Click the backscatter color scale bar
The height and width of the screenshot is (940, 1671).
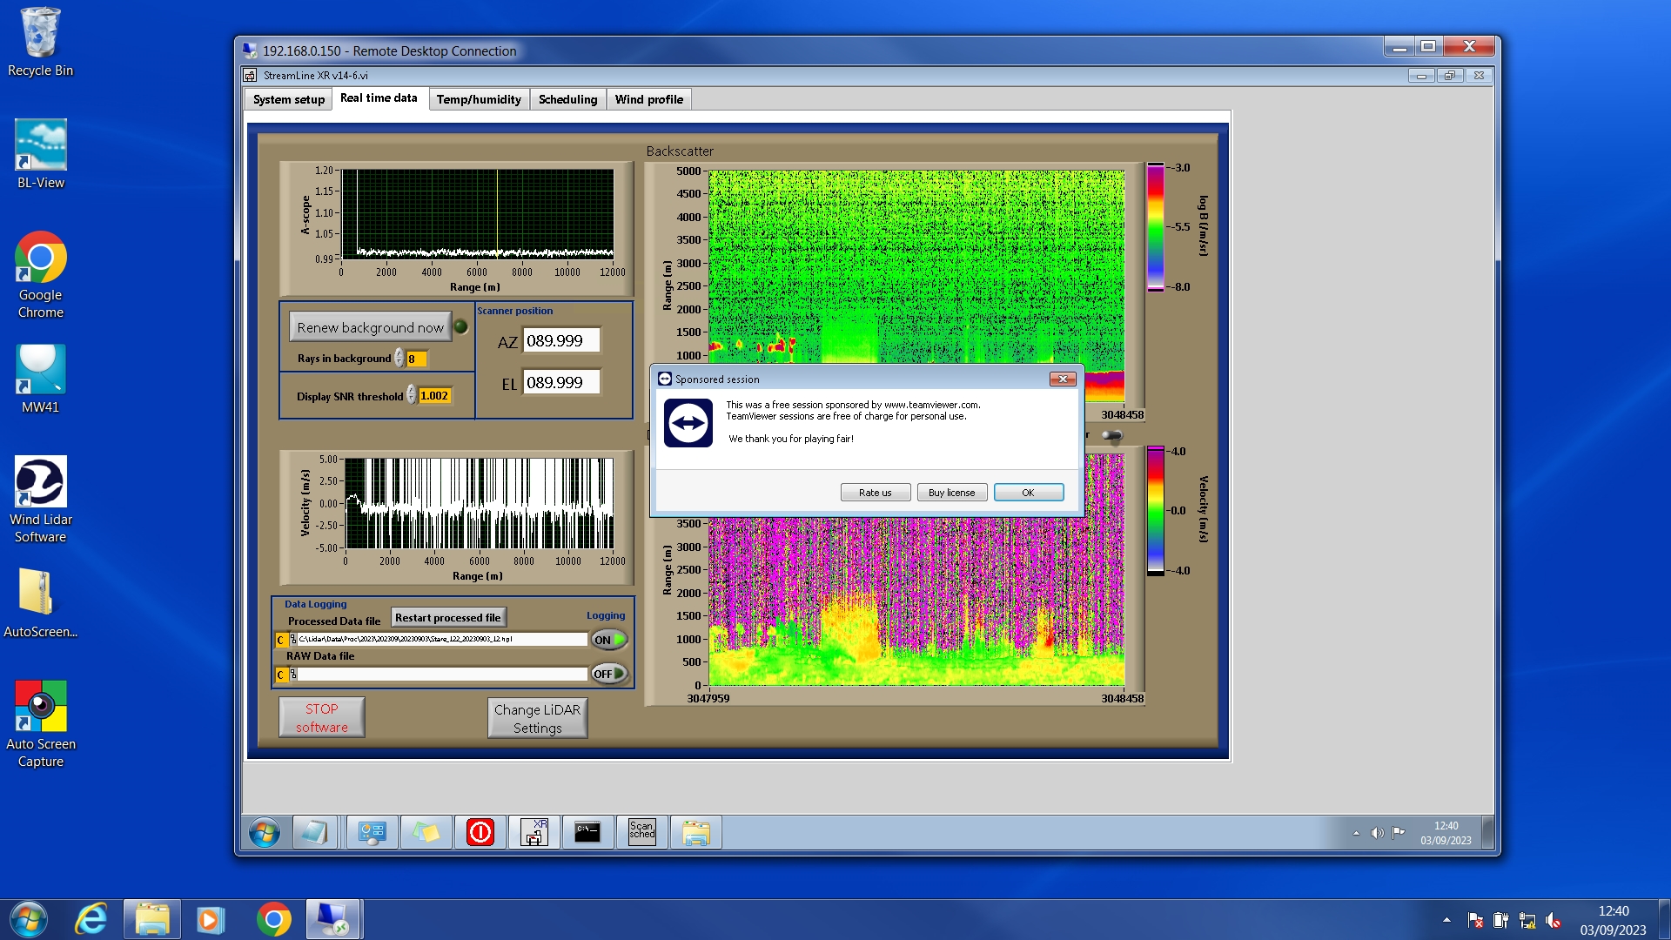pyautogui.click(x=1155, y=226)
